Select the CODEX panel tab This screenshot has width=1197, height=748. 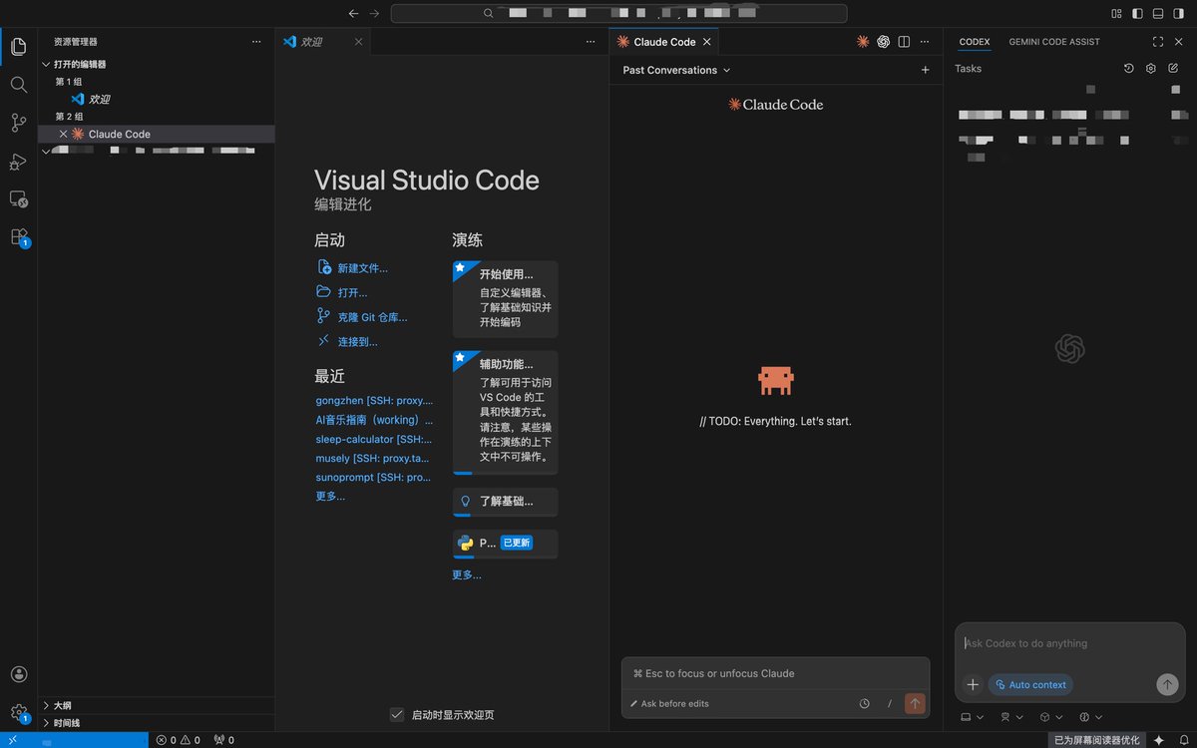pyautogui.click(x=975, y=42)
